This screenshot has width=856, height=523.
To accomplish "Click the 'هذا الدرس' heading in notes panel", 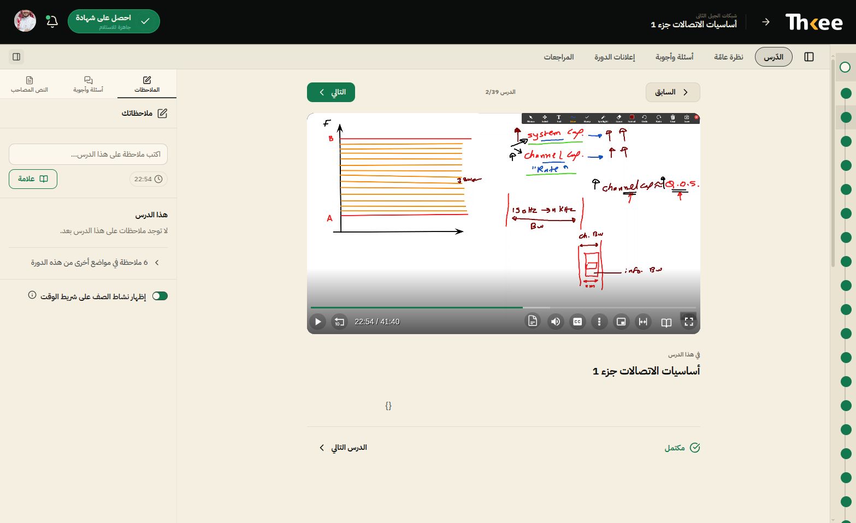I will point(151,215).
